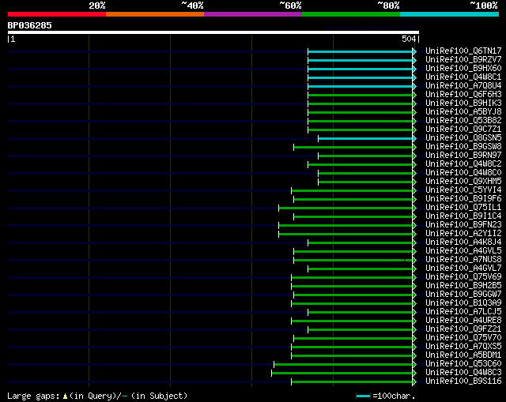
Task: Select the UniRef100_A4URE8 label
Action: click(x=463, y=321)
